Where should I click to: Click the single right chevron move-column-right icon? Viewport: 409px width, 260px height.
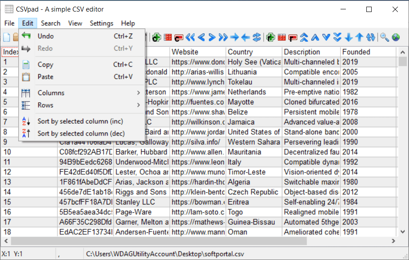(x=212, y=37)
